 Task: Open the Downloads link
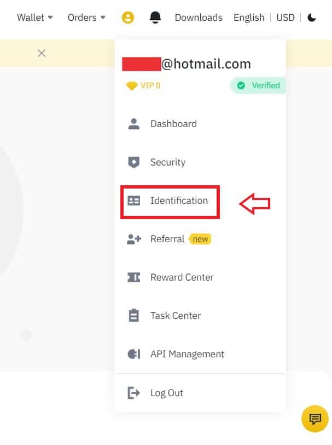[199, 18]
